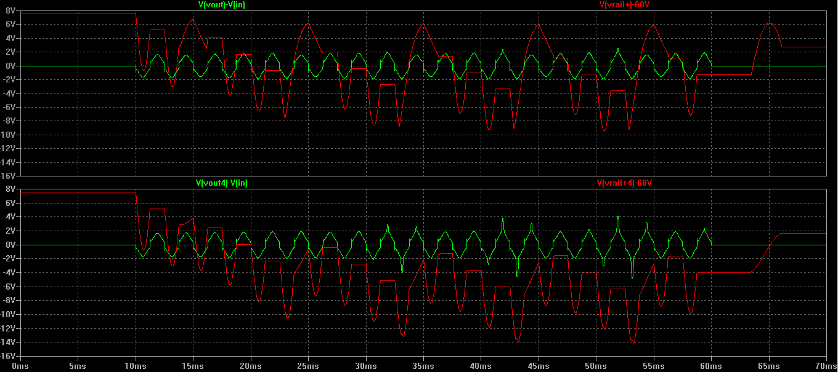Click the 8V label on upper plot axis
This screenshot has width=838, height=372.
9,10
